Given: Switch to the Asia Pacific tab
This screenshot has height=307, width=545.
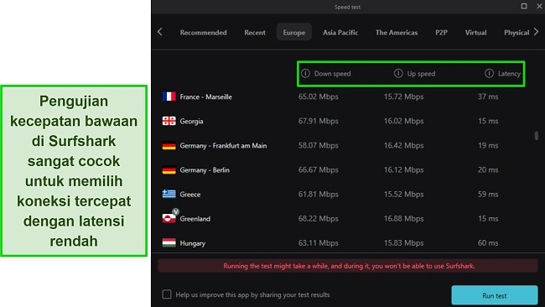Looking at the screenshot, I should [x=340, y=33].
